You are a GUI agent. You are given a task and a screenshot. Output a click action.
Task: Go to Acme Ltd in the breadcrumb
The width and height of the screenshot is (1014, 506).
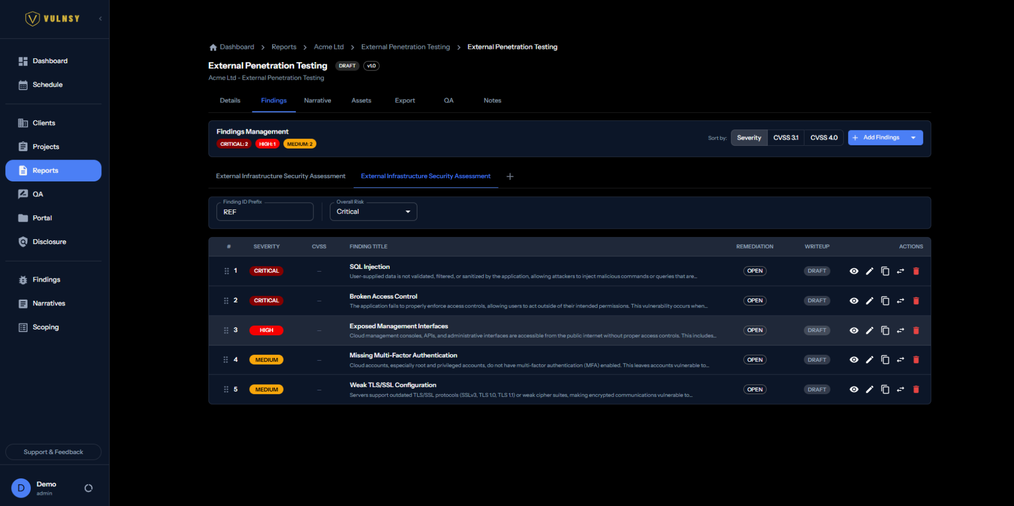coord(329,47)
